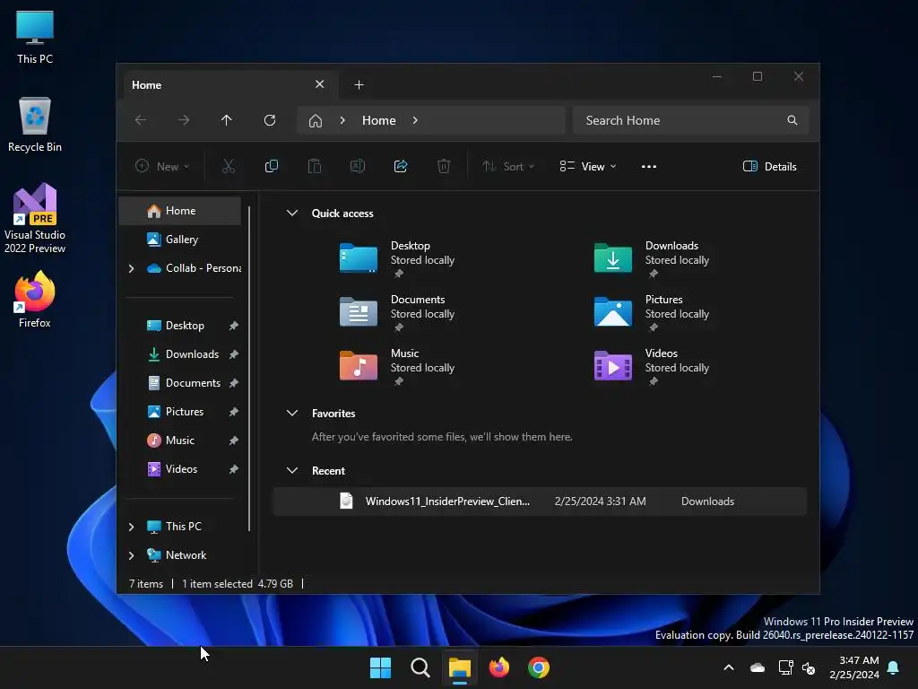
Task: Expand chevron after Home in address bar
Action: point(415,120)
